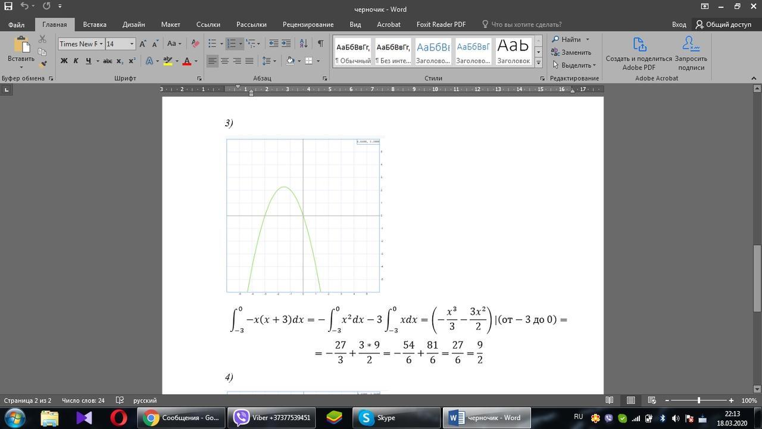Toggle bold formatting (Ж)
The image size is (762, 429).
coord(64,61)
